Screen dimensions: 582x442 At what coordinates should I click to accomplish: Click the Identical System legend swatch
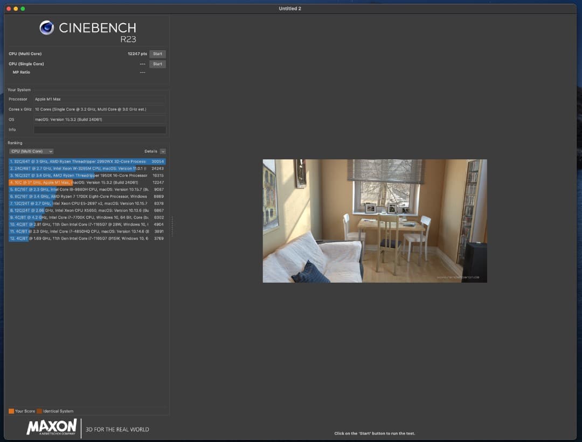39,411
